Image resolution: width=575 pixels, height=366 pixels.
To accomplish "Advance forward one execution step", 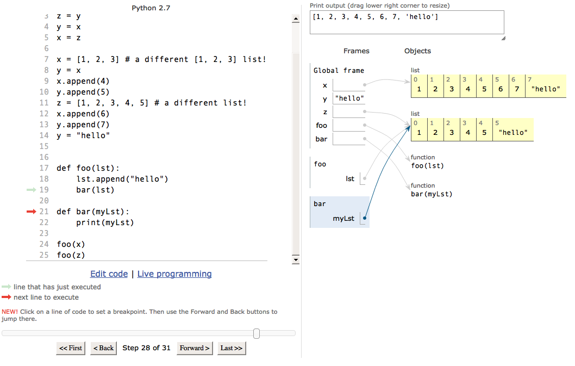I will [195, 348].
